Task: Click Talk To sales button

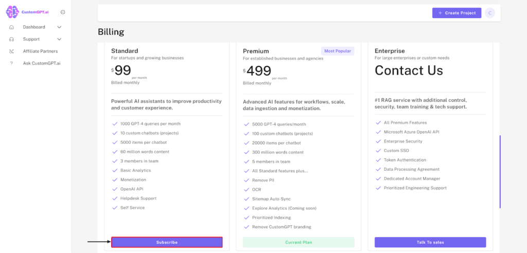Action: (x=430, y=242)
